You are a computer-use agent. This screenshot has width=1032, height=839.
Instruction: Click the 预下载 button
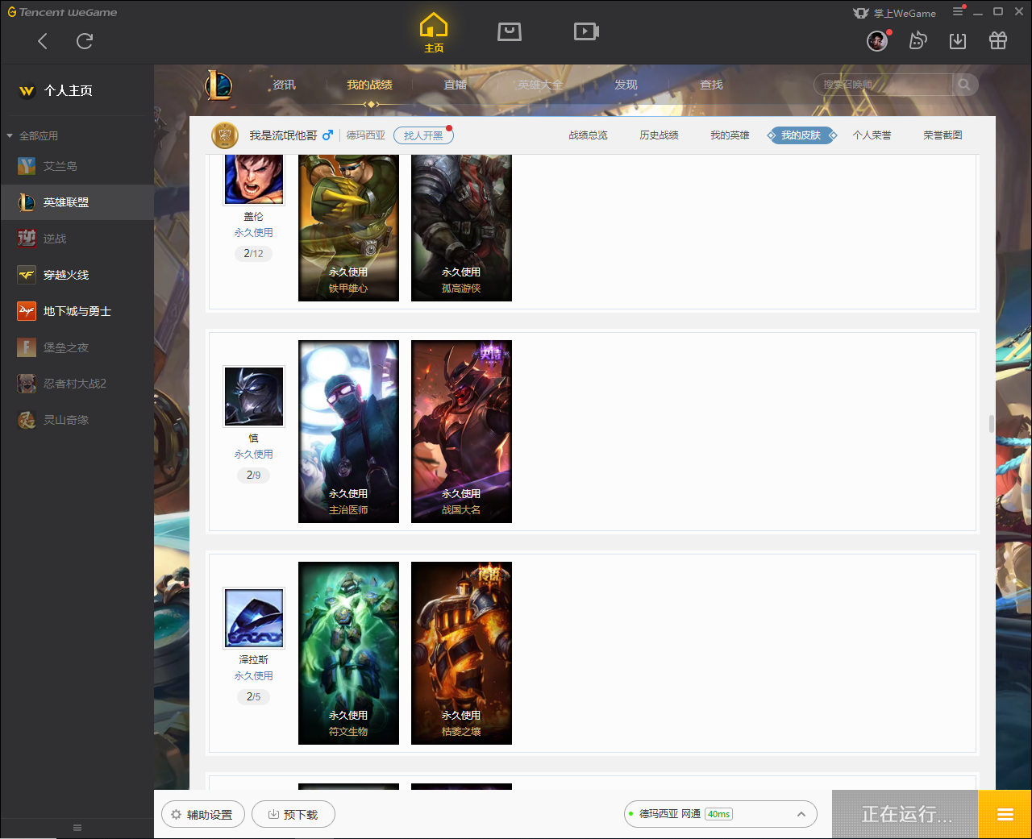pyautogui.click(x=293, y=814)
